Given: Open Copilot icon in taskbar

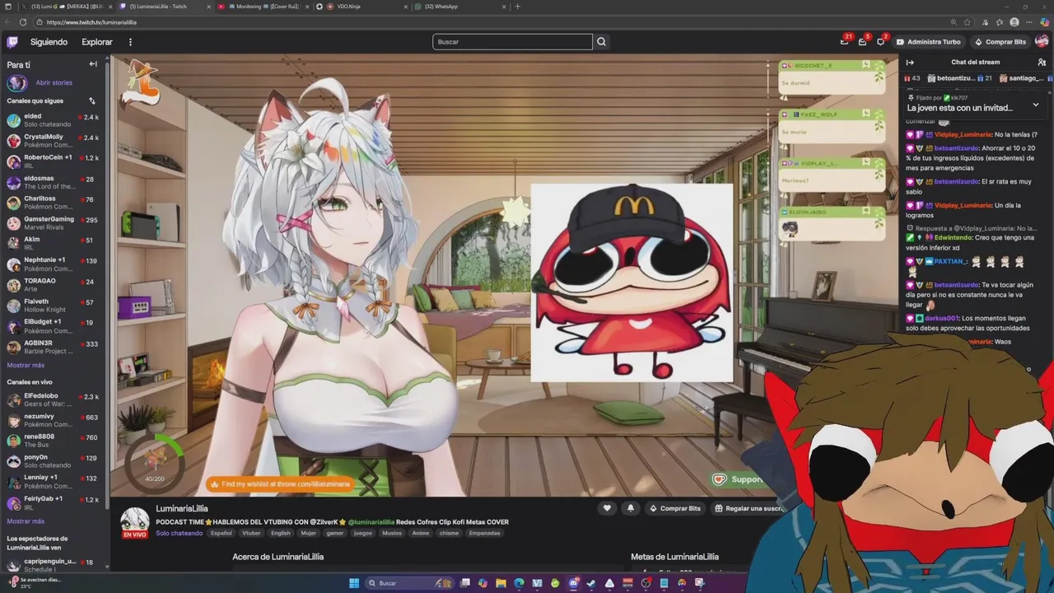Looking at the screenshot, I should [x=483, y=583].
